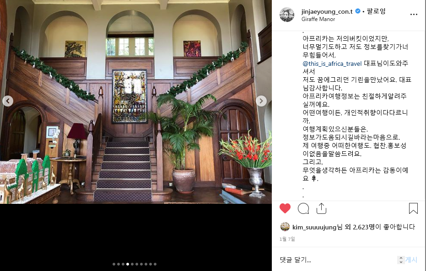426x271 pixels.
Task: Open the Giraffe Manor location link
Action: pyautogui.click(x=318, y=19)
